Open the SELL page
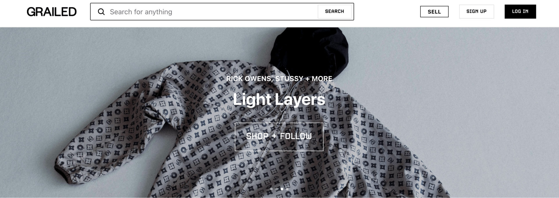The image size is (559, 198). click(x=434, y=12)
